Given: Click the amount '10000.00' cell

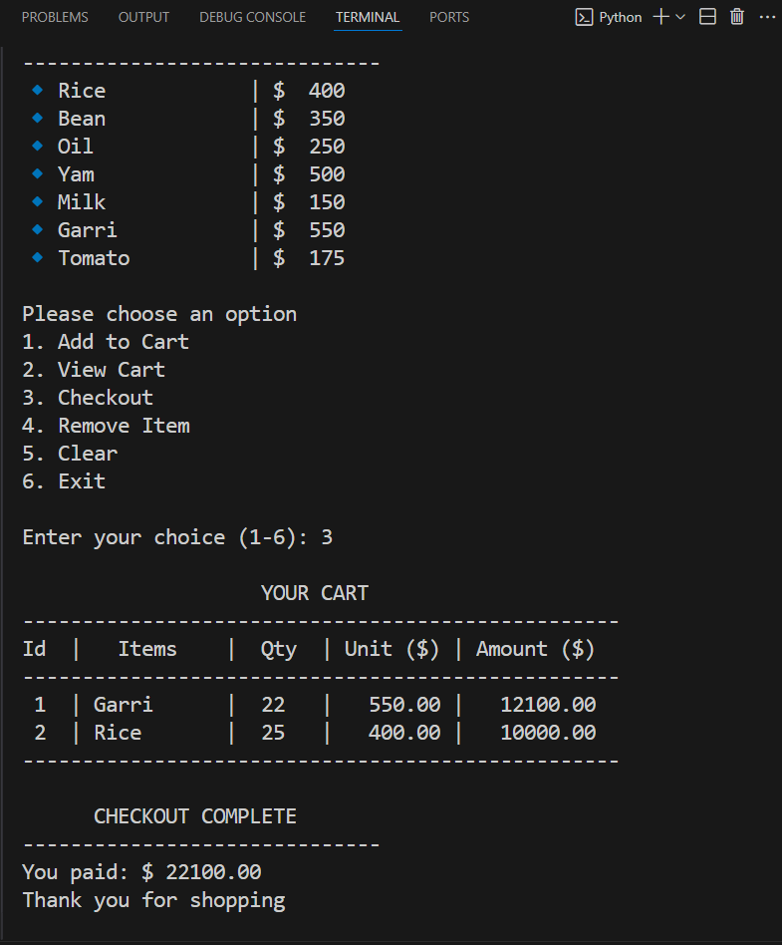Looking at the screenshot, I should coord(548,733).
